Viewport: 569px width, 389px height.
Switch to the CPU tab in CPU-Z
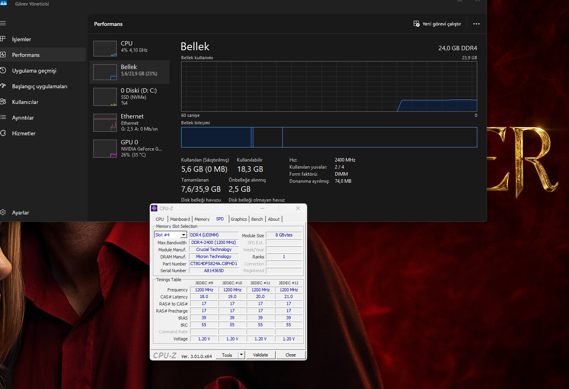coord(160,219)
